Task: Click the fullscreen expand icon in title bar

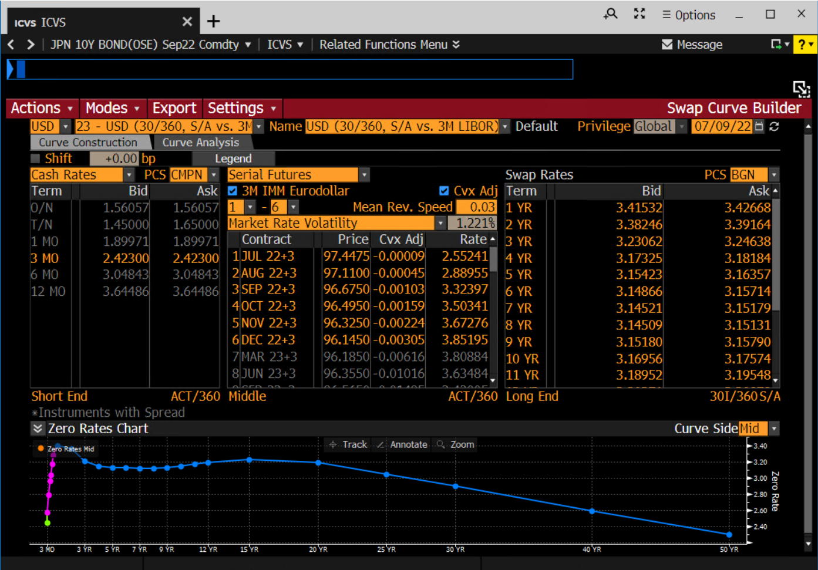Action: pos(639,14)
